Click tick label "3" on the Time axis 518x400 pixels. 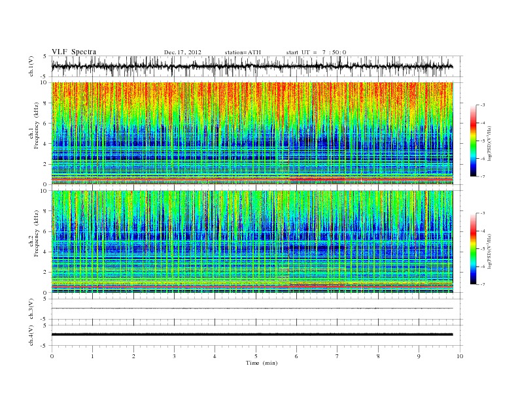point(174,356)
